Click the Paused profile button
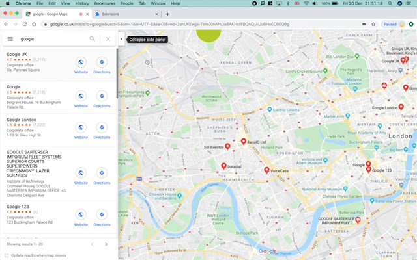Screen dimensions: 417x260 point(393,24)
